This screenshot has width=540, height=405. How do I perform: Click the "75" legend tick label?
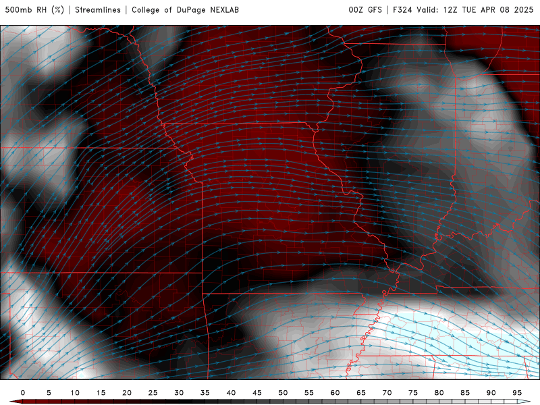point(413,393)
